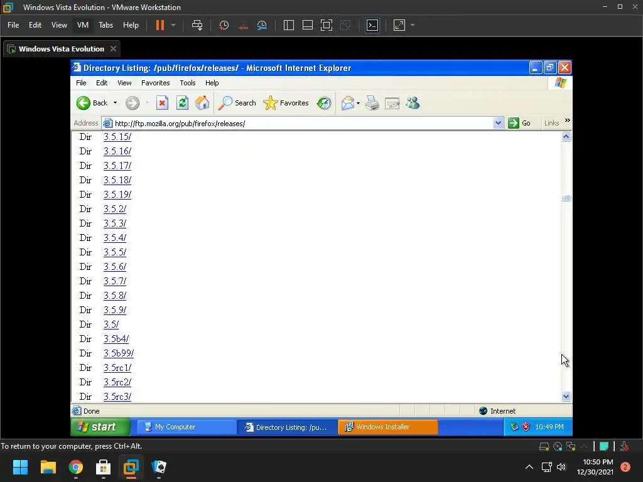Open the IE Search pane
643x482 pixels.
tap(237, 103)
